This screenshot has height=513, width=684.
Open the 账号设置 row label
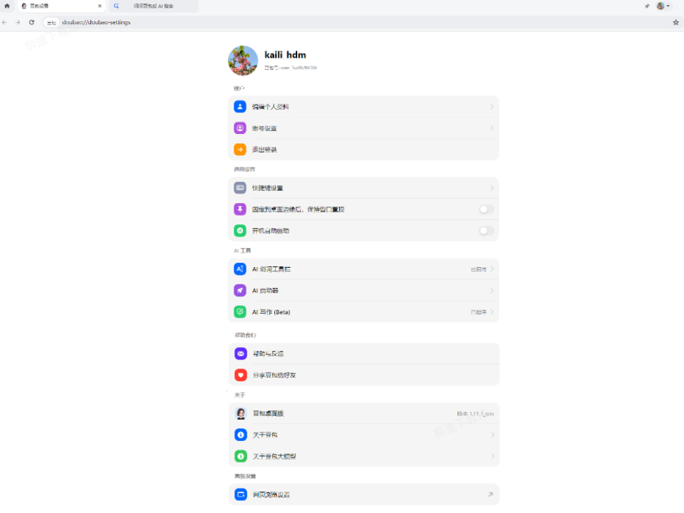click(x=264, y=128)
